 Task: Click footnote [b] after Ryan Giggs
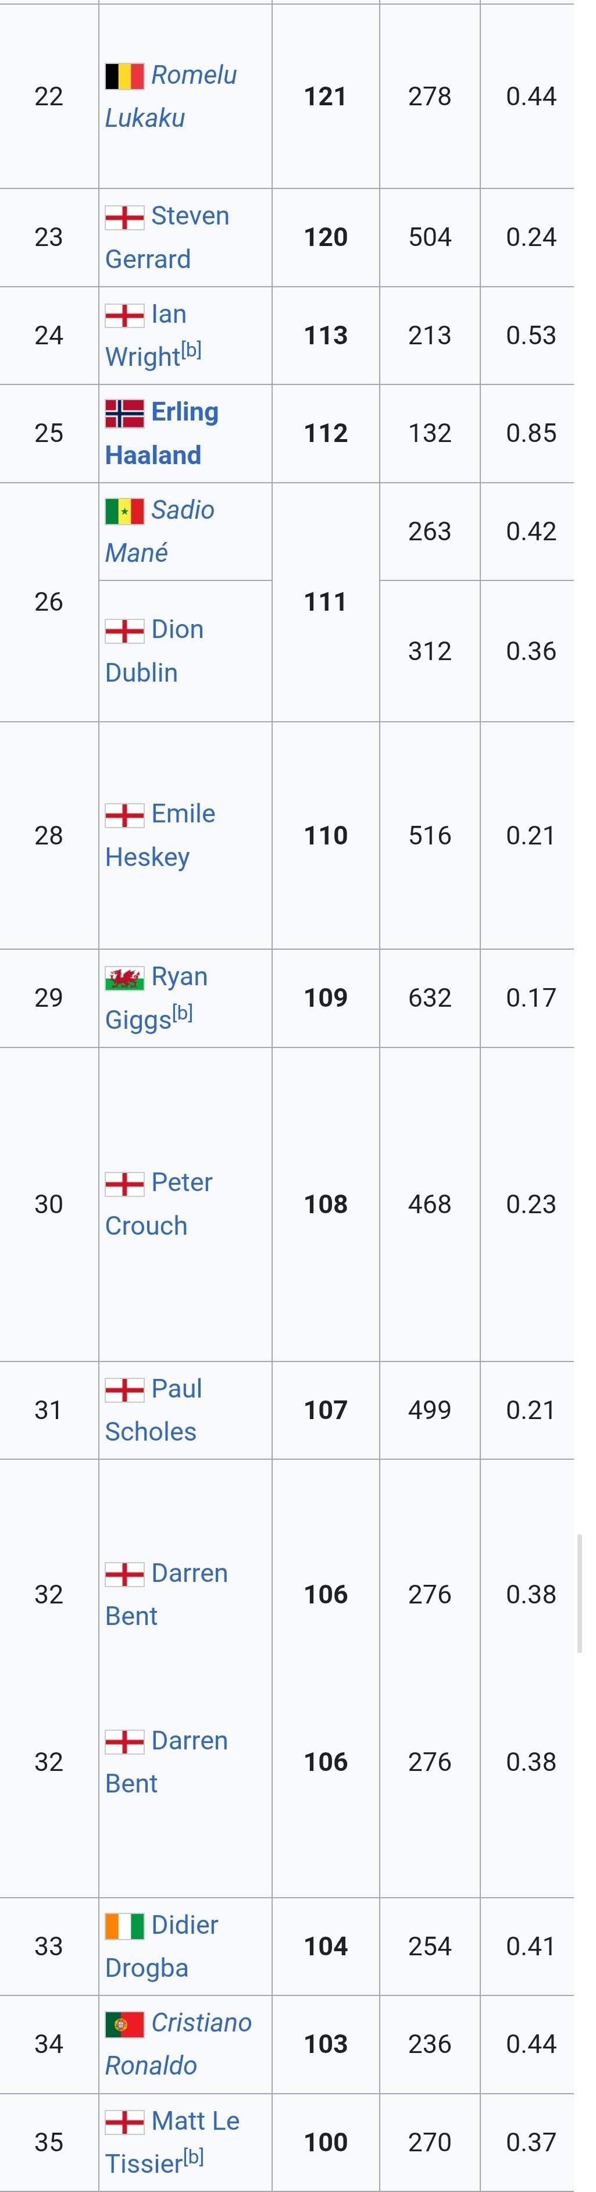(x=183, y=1013)
